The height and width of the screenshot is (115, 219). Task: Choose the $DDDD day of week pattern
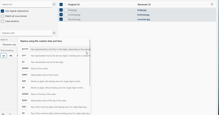[25, 94]
